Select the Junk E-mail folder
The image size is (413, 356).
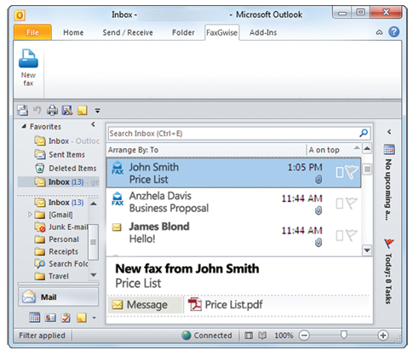coord(61,227)
